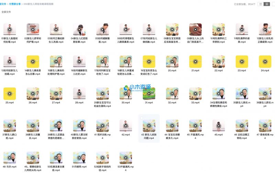Play the yellow 21.mp4 video icon
This screenshot has width=275, height=176.
pyautogui.click(x=195, y=61)
